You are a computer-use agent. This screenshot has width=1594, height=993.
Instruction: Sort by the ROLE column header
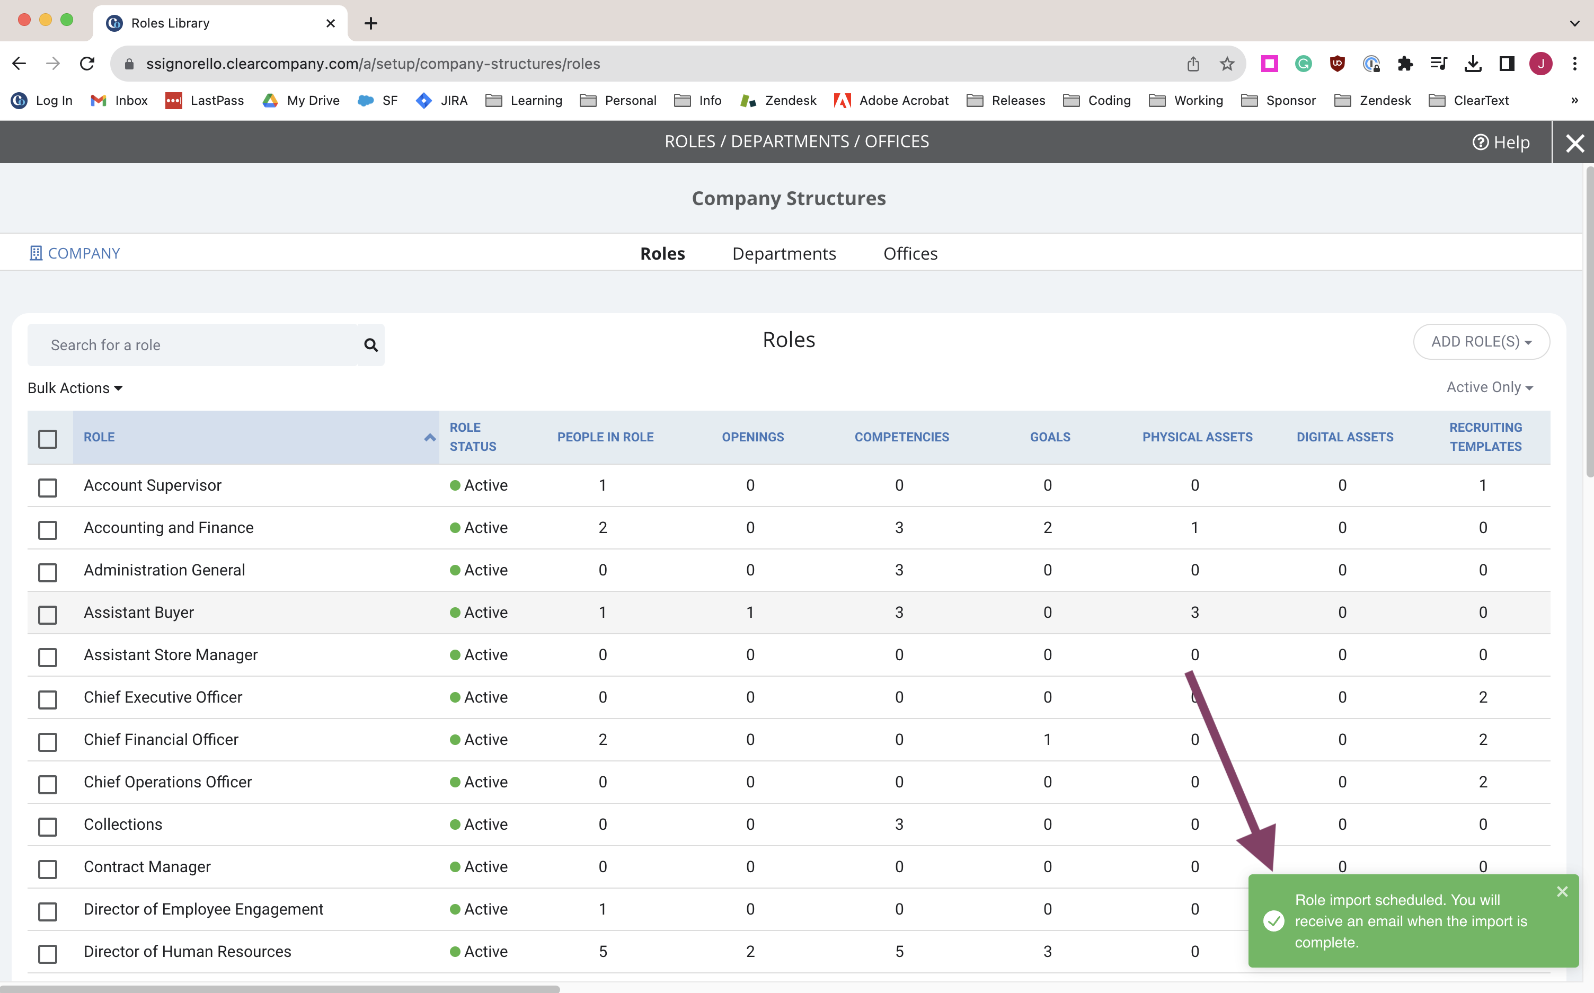click(x=256, y=437)
